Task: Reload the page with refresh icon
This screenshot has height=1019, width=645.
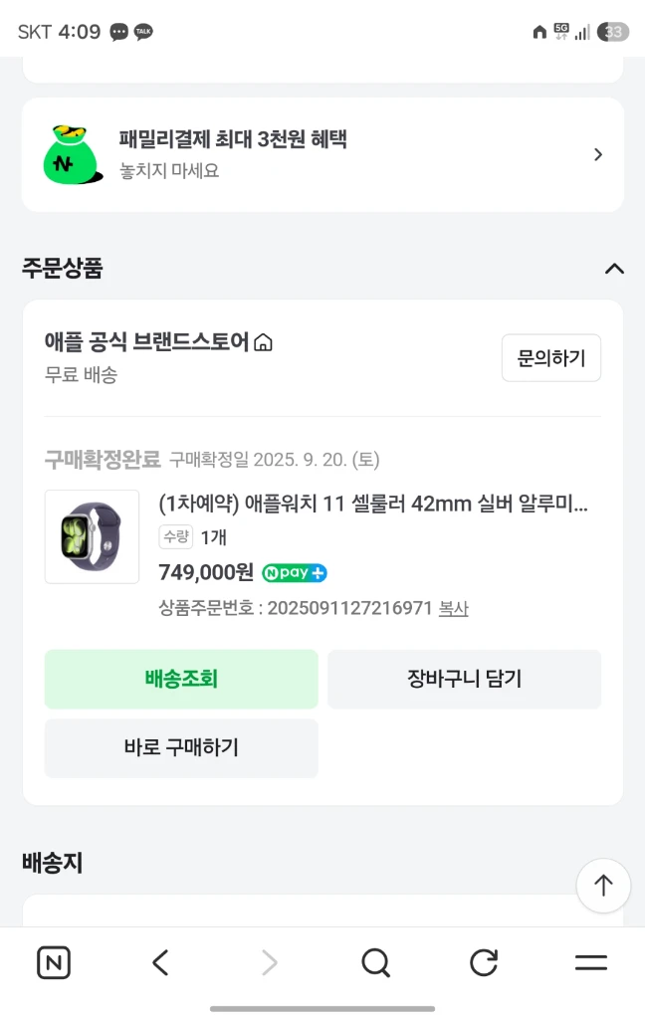Action: click(x=484, y=962)
